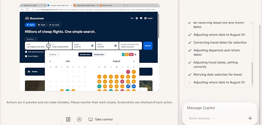Viewport: 262px width, 125px height.
Task: Click the Take control button
Action: [100, 119]
